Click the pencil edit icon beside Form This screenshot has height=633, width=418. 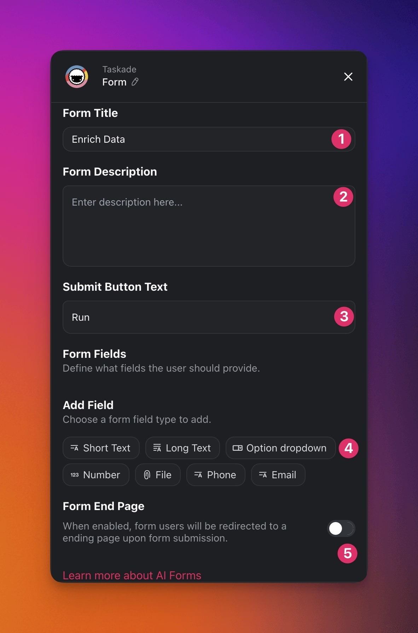(135, 82)
